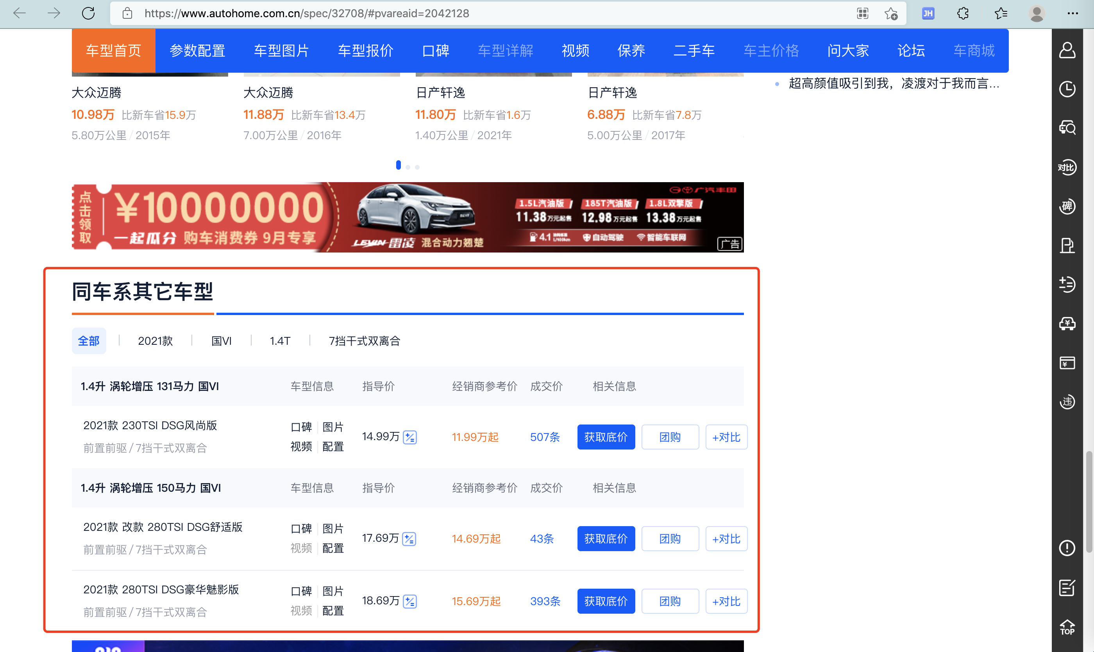Add page to favorites with star-plus icon
The height and width of the screenshot is (652, 1094).
click(891, 14)
